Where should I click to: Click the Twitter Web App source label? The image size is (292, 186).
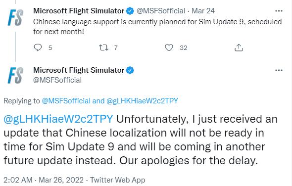(117, 180)
